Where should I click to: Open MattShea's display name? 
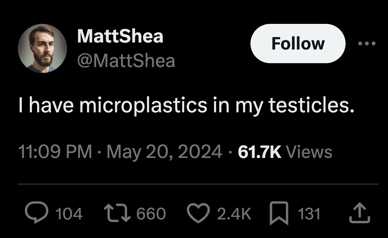(120, 36)
